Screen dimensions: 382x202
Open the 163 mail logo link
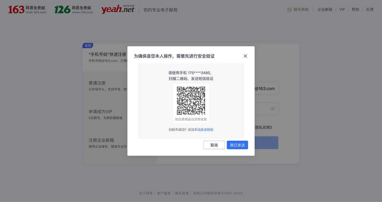click(x=27, y=10)
